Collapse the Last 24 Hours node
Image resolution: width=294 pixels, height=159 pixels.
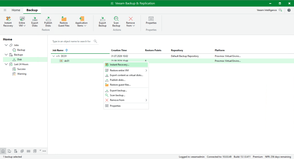click(x=6, y=64)
